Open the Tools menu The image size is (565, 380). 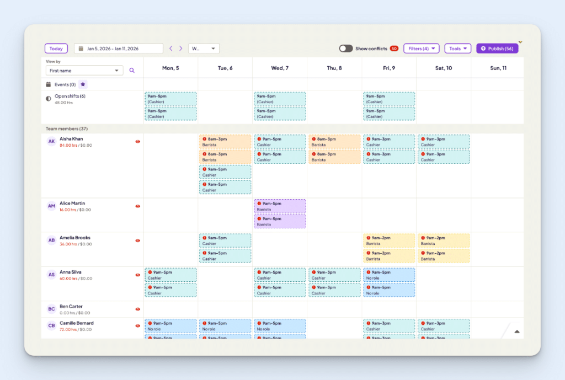point(457,49)
